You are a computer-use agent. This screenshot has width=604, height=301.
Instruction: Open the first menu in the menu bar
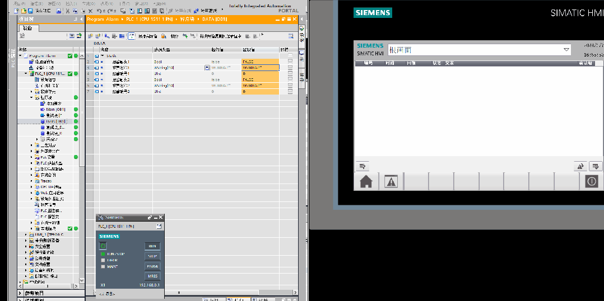[x=19, y=3]
